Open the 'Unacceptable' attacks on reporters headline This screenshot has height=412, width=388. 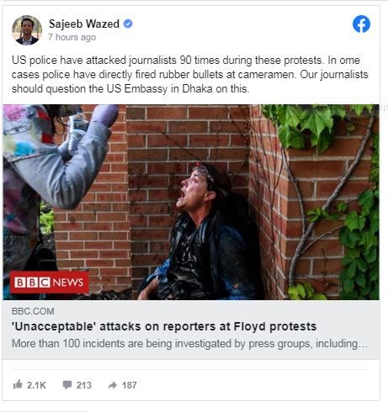[x=164, y=326]
